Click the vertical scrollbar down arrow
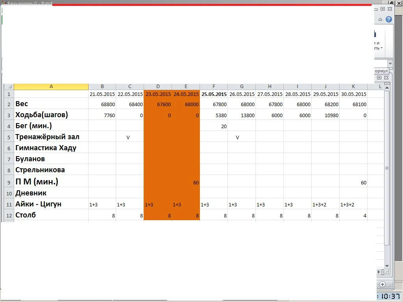403x302 pixels. pos(387,266)
